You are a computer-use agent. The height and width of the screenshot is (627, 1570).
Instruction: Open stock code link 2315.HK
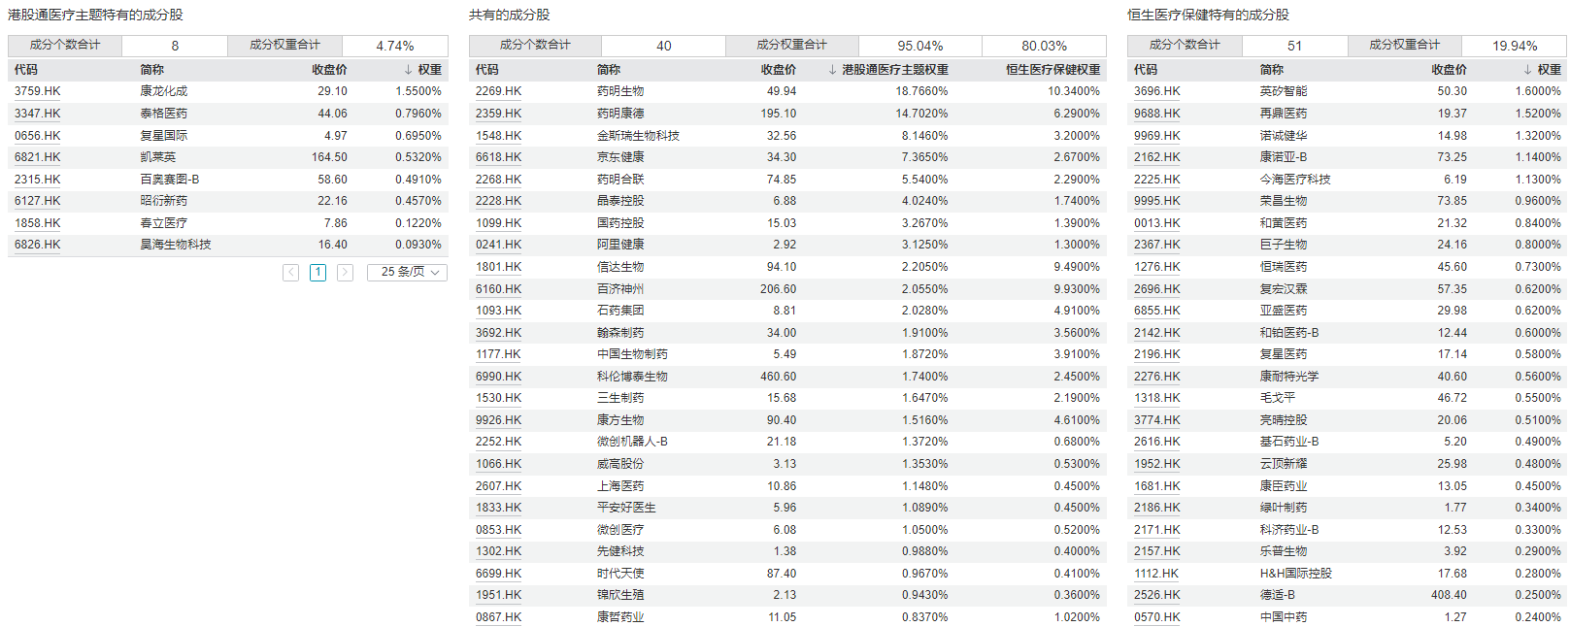tap(37, 180)
